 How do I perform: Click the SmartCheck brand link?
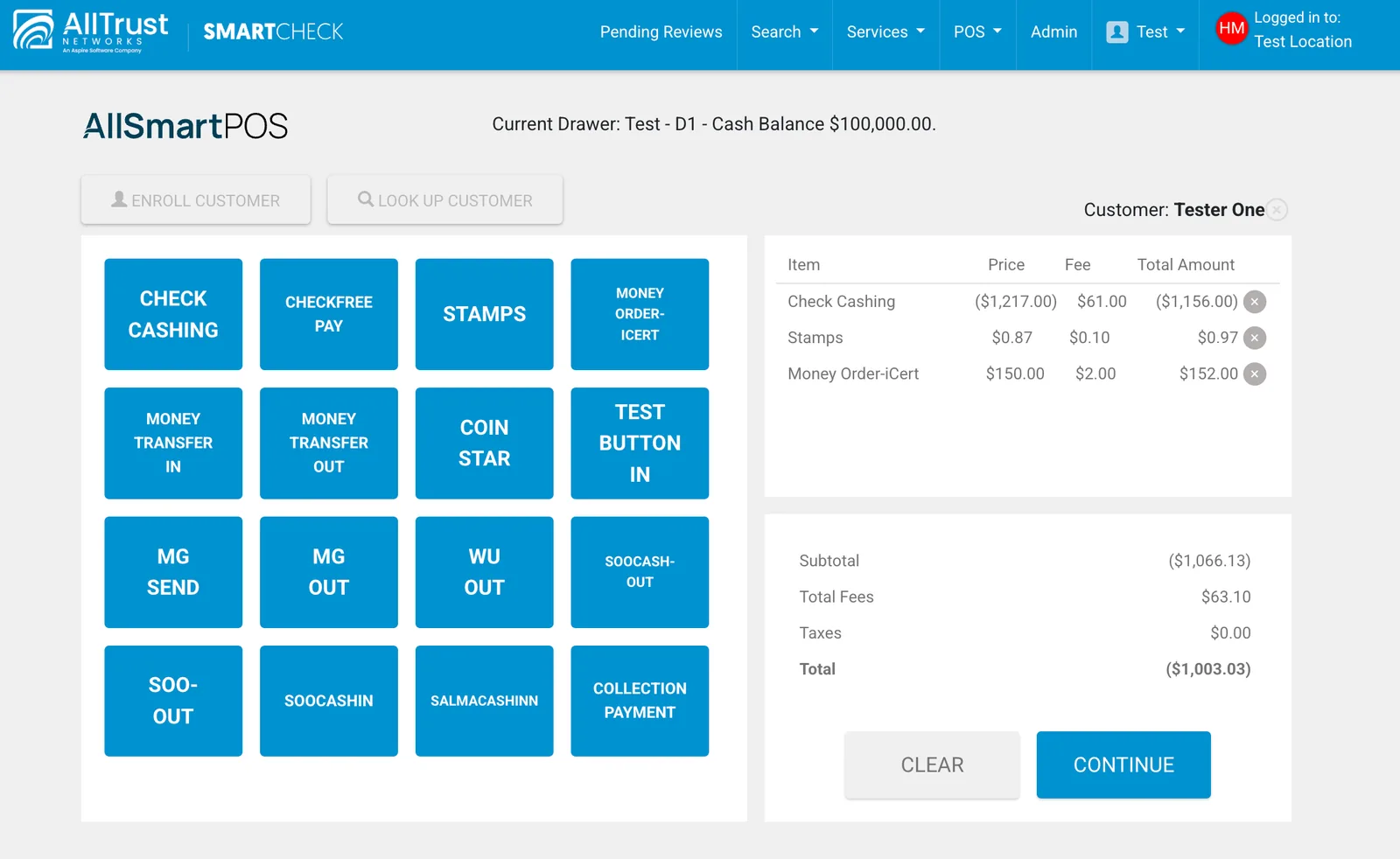pyautogui.click(x=273, y=32)
